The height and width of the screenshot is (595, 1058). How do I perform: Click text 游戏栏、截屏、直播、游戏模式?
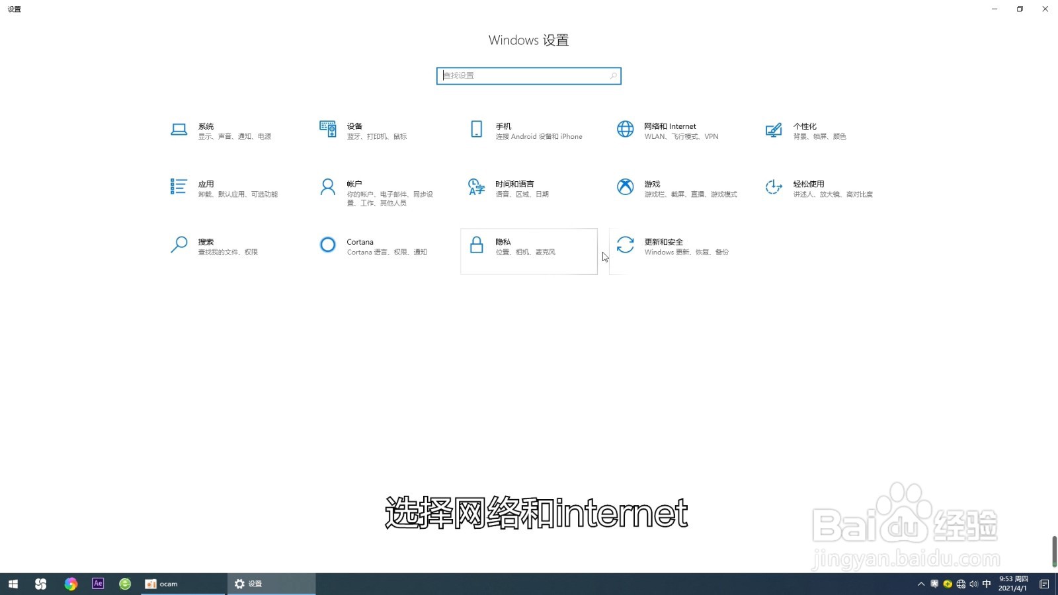click(x=691, y=194)
